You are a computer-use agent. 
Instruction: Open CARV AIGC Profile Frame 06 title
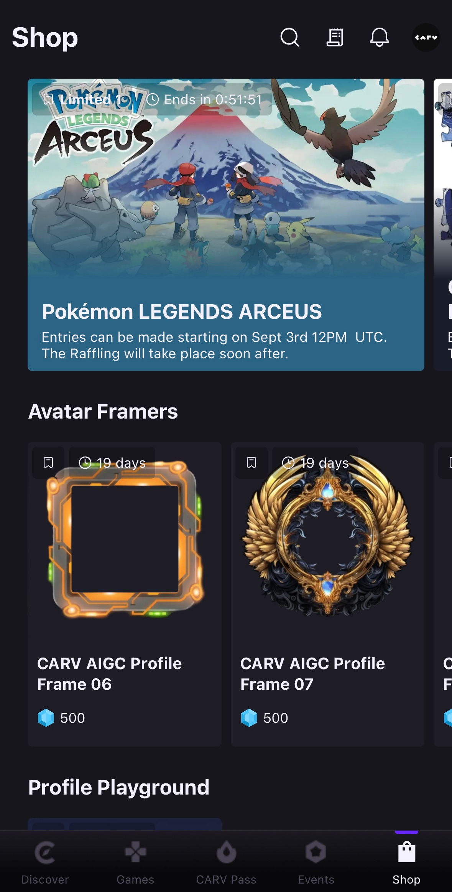[109, 674]
